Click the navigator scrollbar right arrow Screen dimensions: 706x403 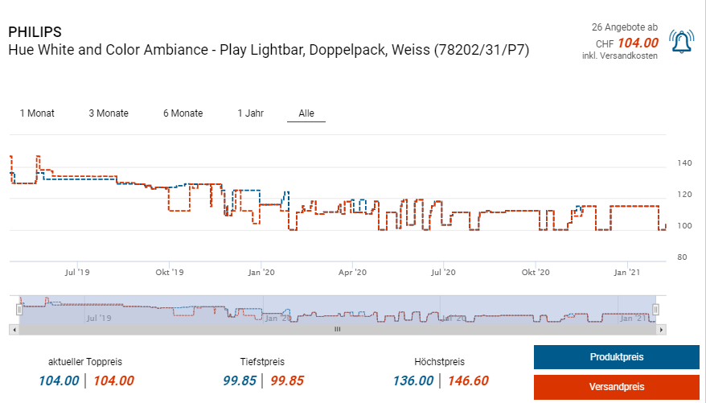click(x=661, y=329)
